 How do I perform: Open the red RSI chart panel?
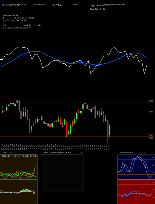tap(136, 192)
